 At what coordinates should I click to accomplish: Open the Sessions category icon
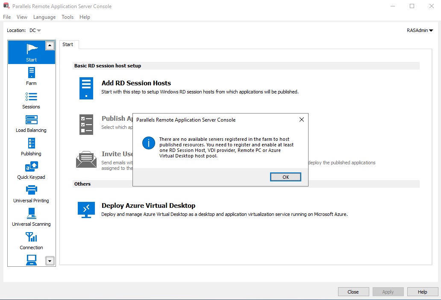coord(31,96)
